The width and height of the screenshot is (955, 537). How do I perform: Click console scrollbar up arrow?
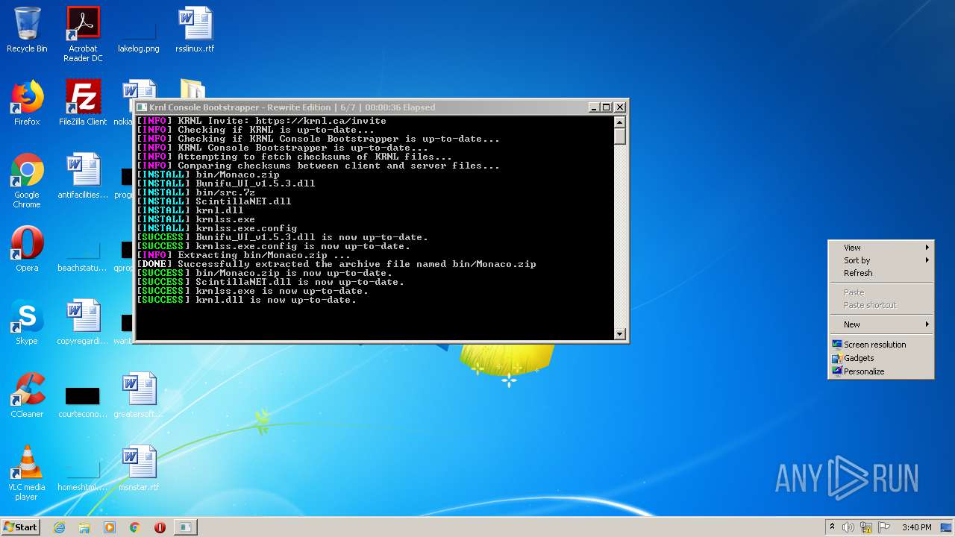point(619,122)
